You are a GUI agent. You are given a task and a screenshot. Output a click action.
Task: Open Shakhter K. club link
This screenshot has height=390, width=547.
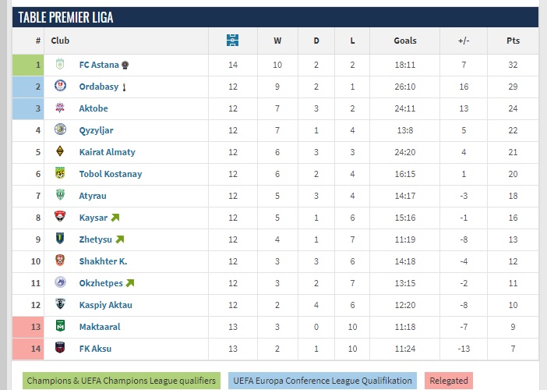(104, 261)
